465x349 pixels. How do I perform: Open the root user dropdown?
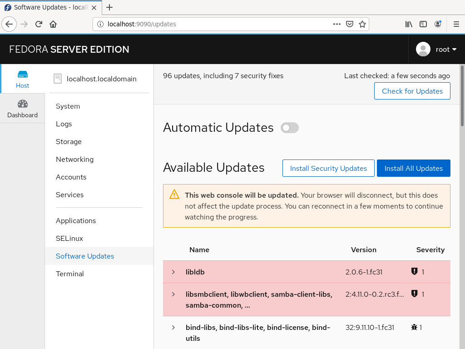446,50
